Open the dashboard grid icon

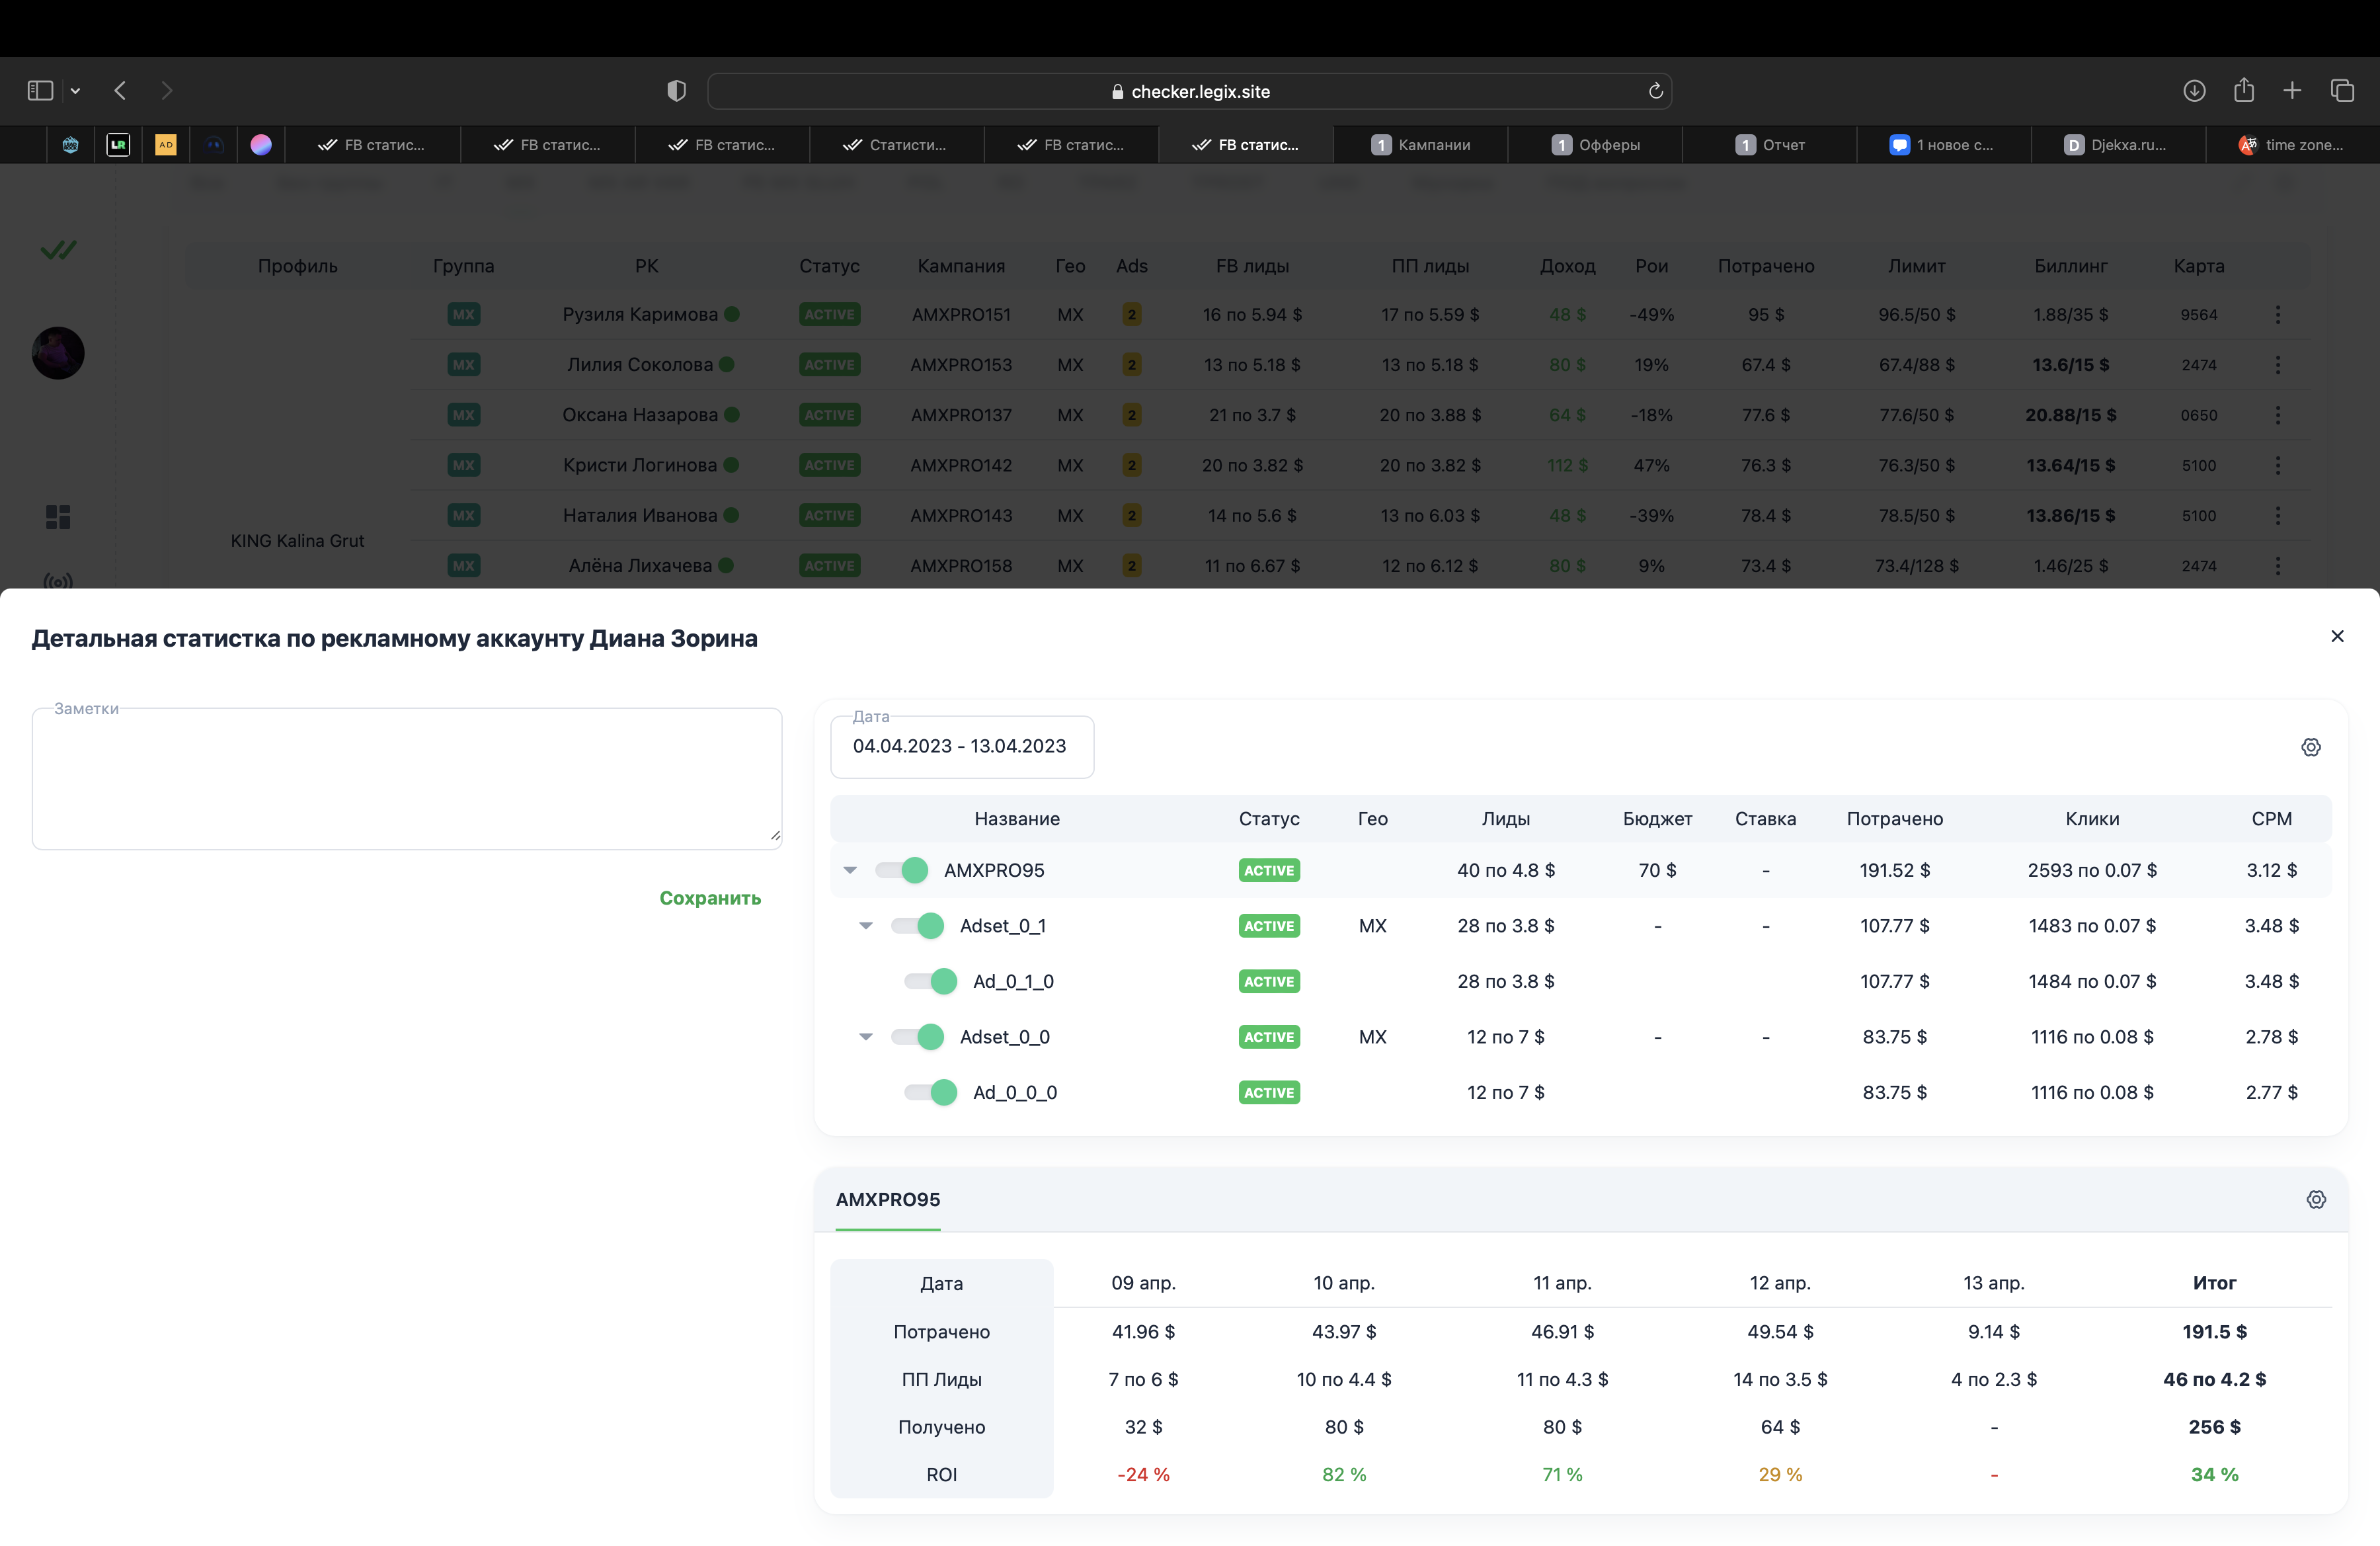58,516
